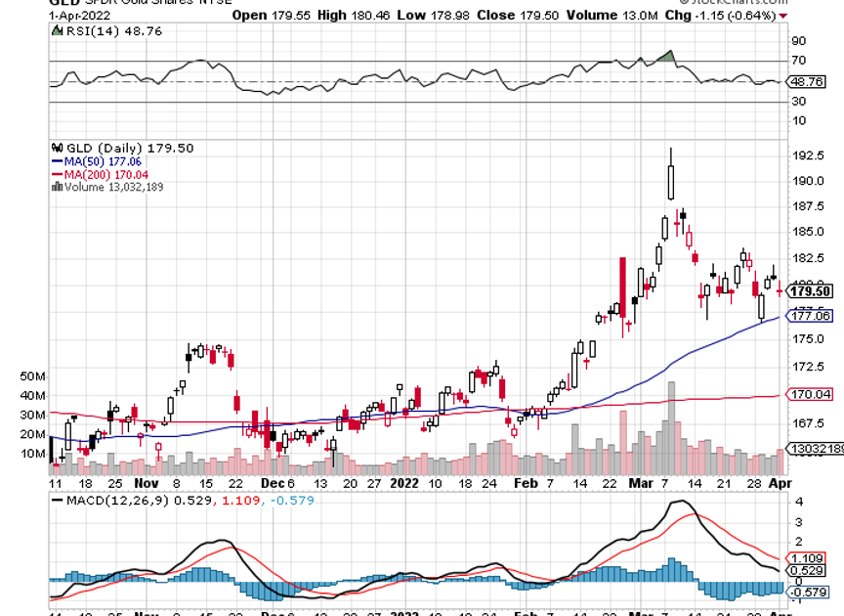Screen dimensions: 844x616
Task: Click the 'Nov' label on the date axis
Action: click(x=146, y=483)
